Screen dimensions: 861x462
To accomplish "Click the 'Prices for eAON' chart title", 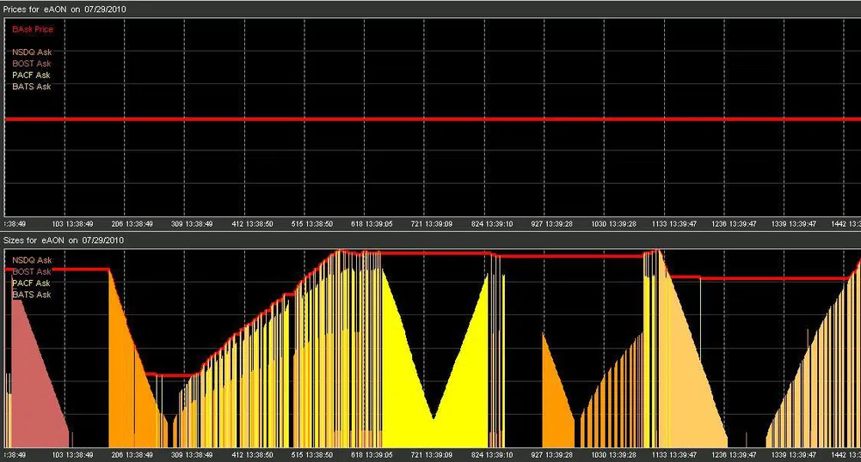I will (65, 8).
